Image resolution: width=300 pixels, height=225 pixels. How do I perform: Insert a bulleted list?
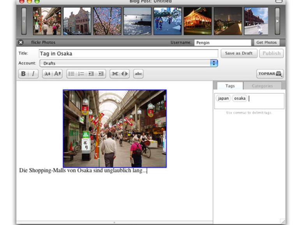(x=72, y=74)
